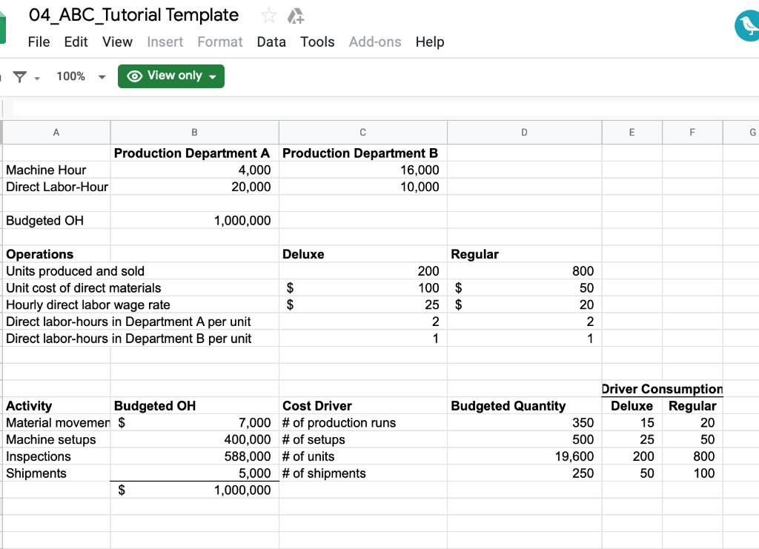Viewport: 759px width, 549px height.
Task: Click Direct labor-hours in Department A per unit
Action: click(x=128, y=322)
